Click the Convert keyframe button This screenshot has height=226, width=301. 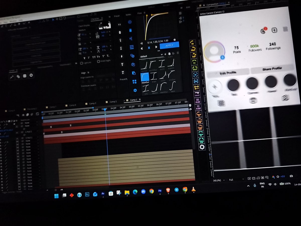tap(197, 94)
